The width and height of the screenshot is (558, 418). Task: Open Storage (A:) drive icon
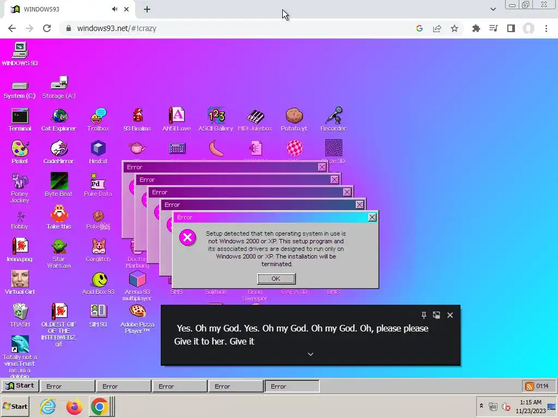click(59, 88)
